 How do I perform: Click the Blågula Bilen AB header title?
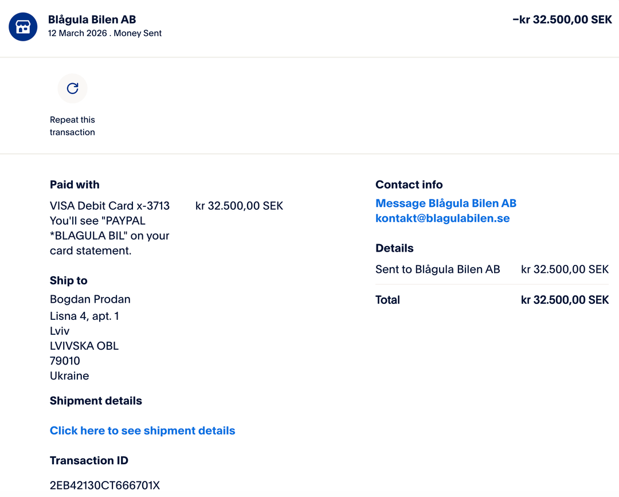coord(92,19)
